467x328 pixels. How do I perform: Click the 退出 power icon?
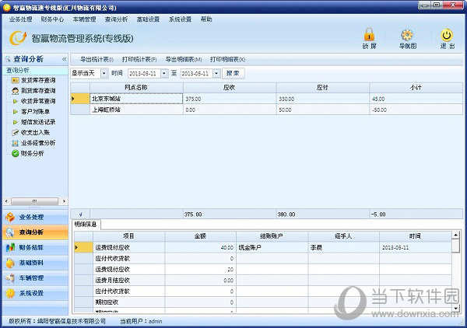pyautogui.click(x=447, y=35)
